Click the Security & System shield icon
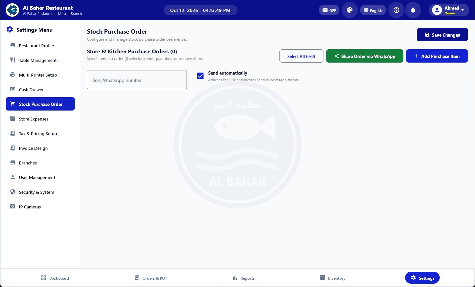This screenshot has width=475, height=287. point(13,192)
